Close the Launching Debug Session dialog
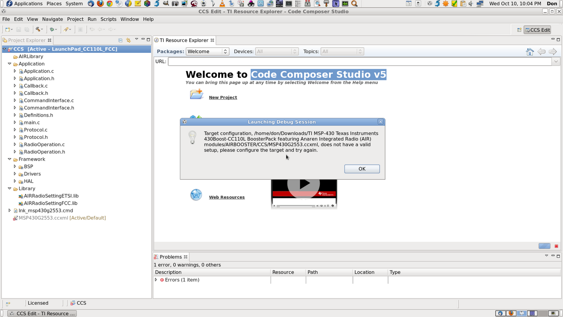This screenshot has height=317, width=563. coord(380,122)
